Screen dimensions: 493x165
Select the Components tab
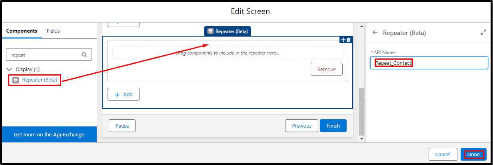tap(22, 31)
